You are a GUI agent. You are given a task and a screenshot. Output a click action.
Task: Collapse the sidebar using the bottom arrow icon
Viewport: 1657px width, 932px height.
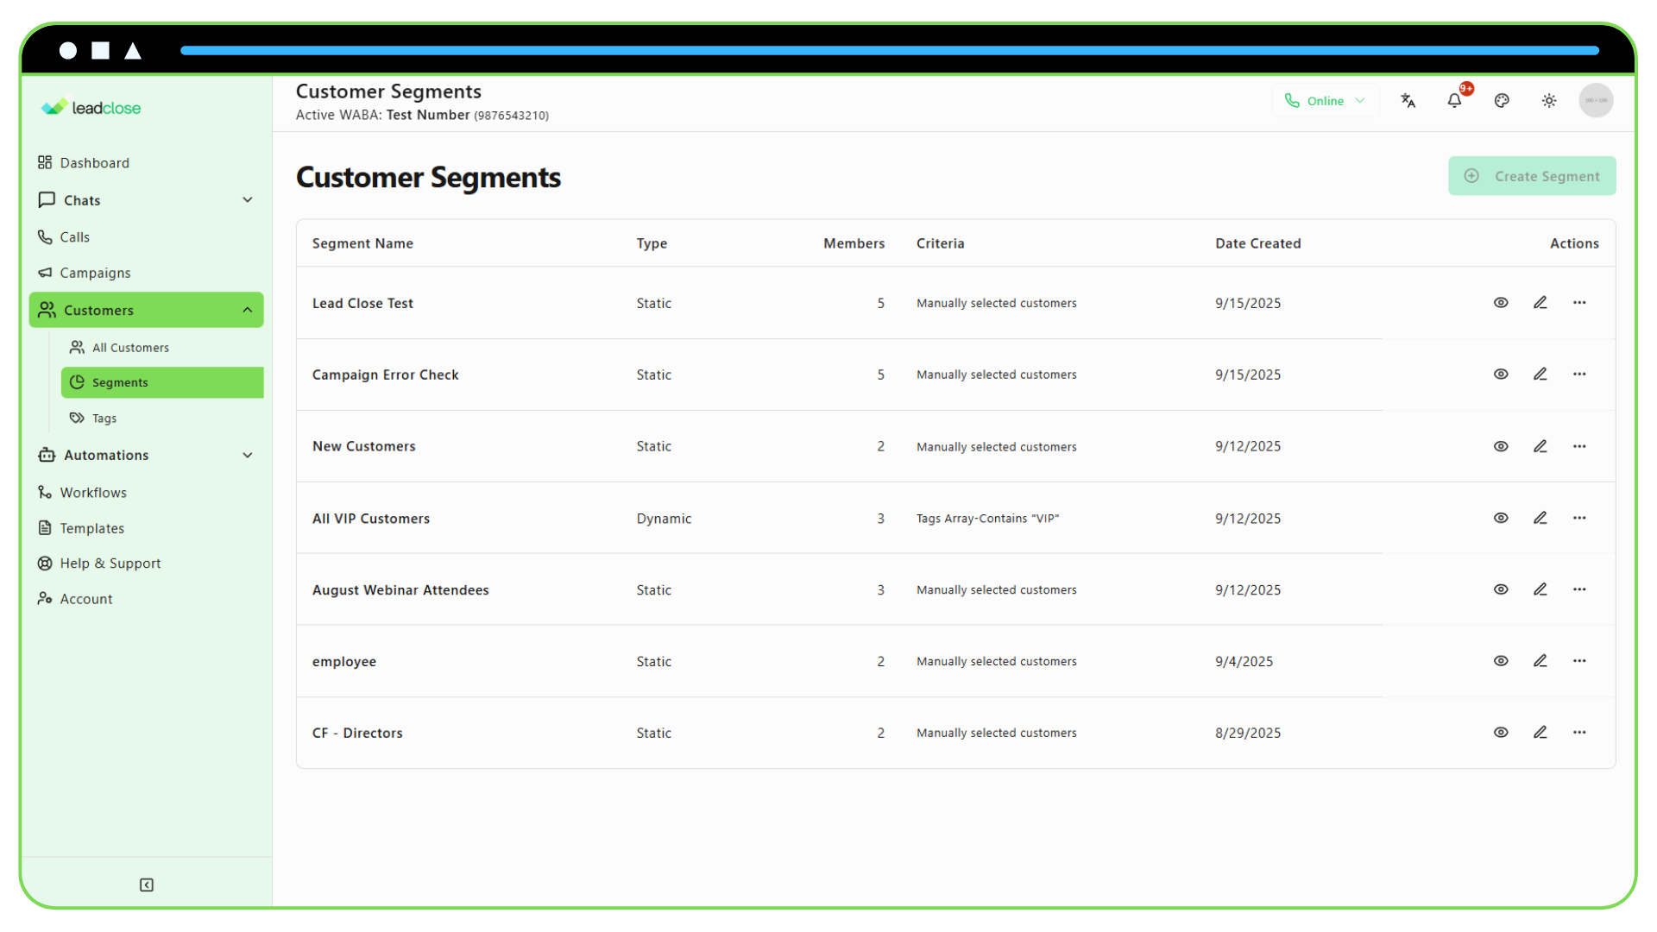tap(146, 885)
